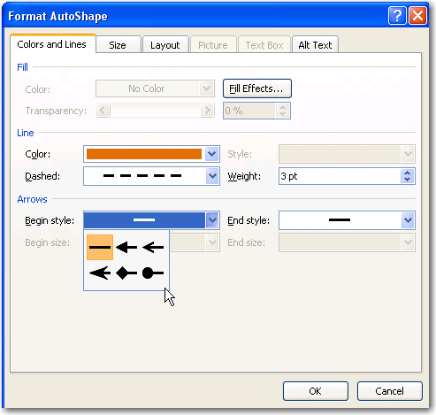Collapse the Begin style dropdown arrow

pyautogui.click(x=212, y=220)
